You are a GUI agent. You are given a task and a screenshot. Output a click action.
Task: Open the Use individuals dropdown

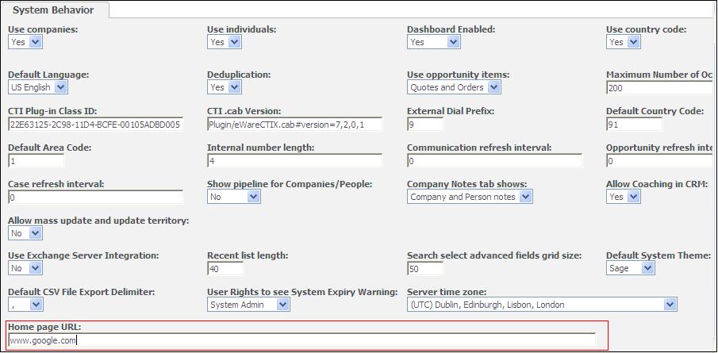click(225, 42)
